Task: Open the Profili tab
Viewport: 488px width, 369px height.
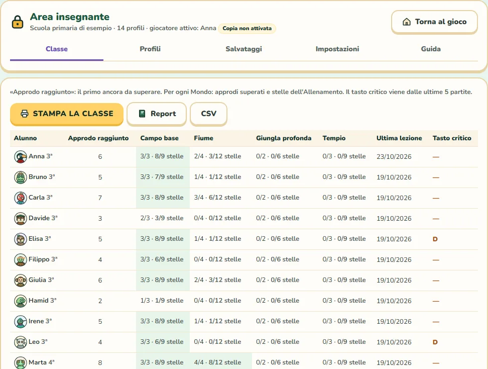Action: point(150,49)
